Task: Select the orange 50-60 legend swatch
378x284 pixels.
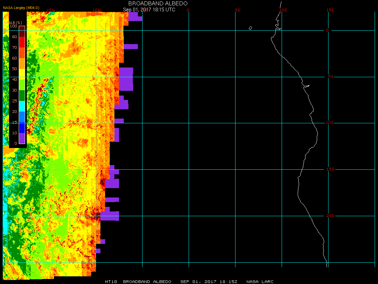Action: pos(22,63)
